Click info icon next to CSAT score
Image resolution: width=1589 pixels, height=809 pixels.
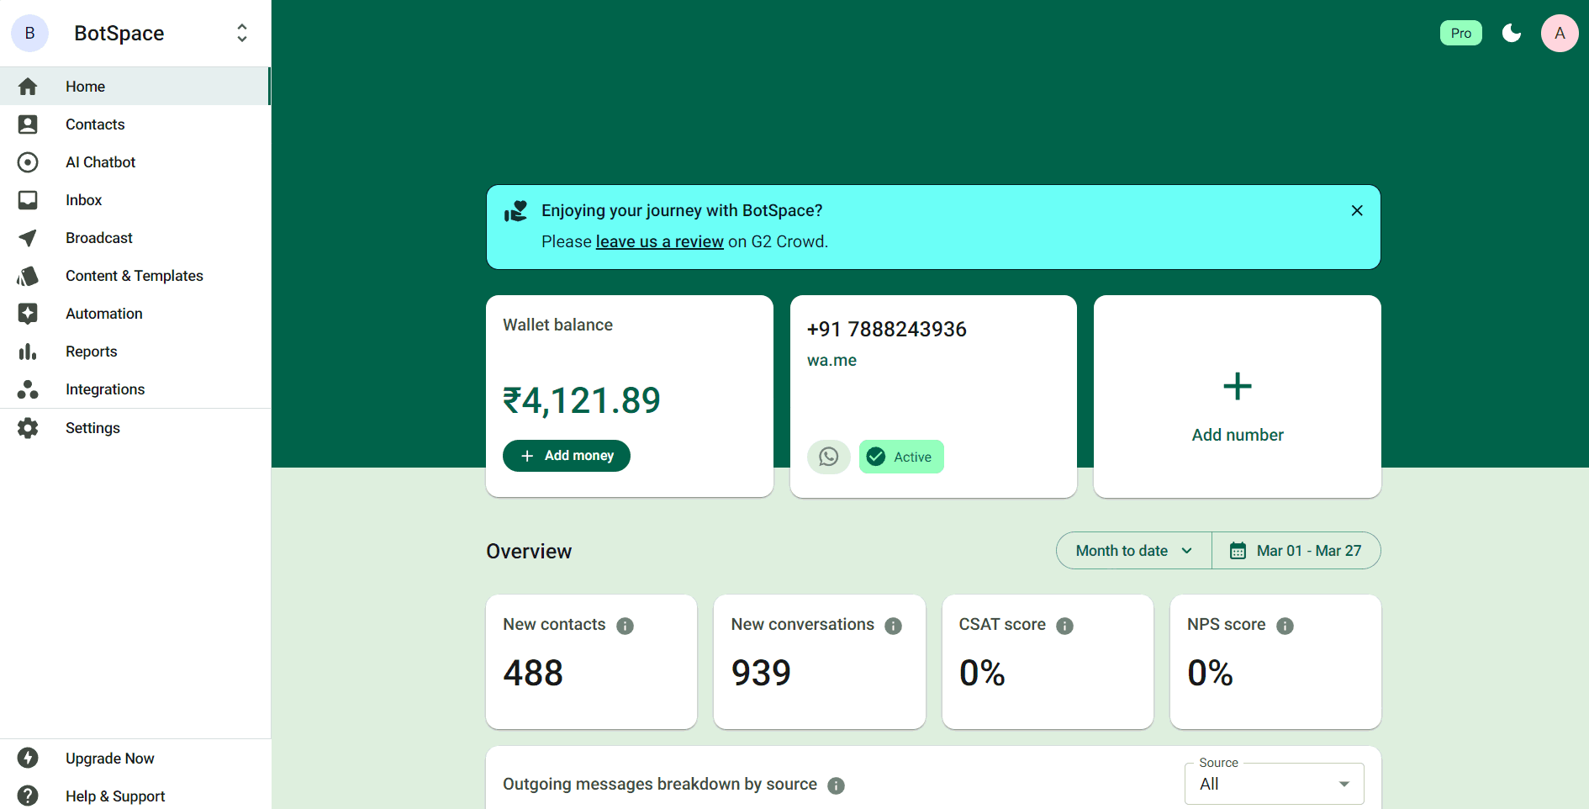click(1064, 626)
